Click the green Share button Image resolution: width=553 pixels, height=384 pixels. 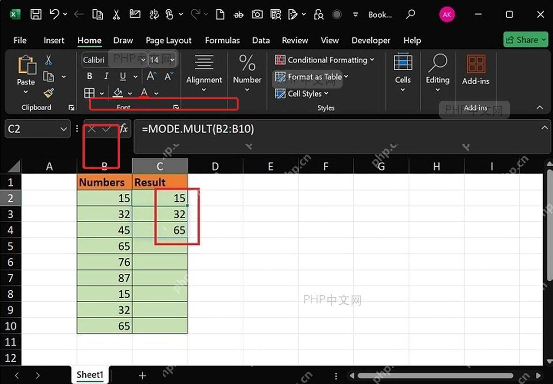coord(525,40)
